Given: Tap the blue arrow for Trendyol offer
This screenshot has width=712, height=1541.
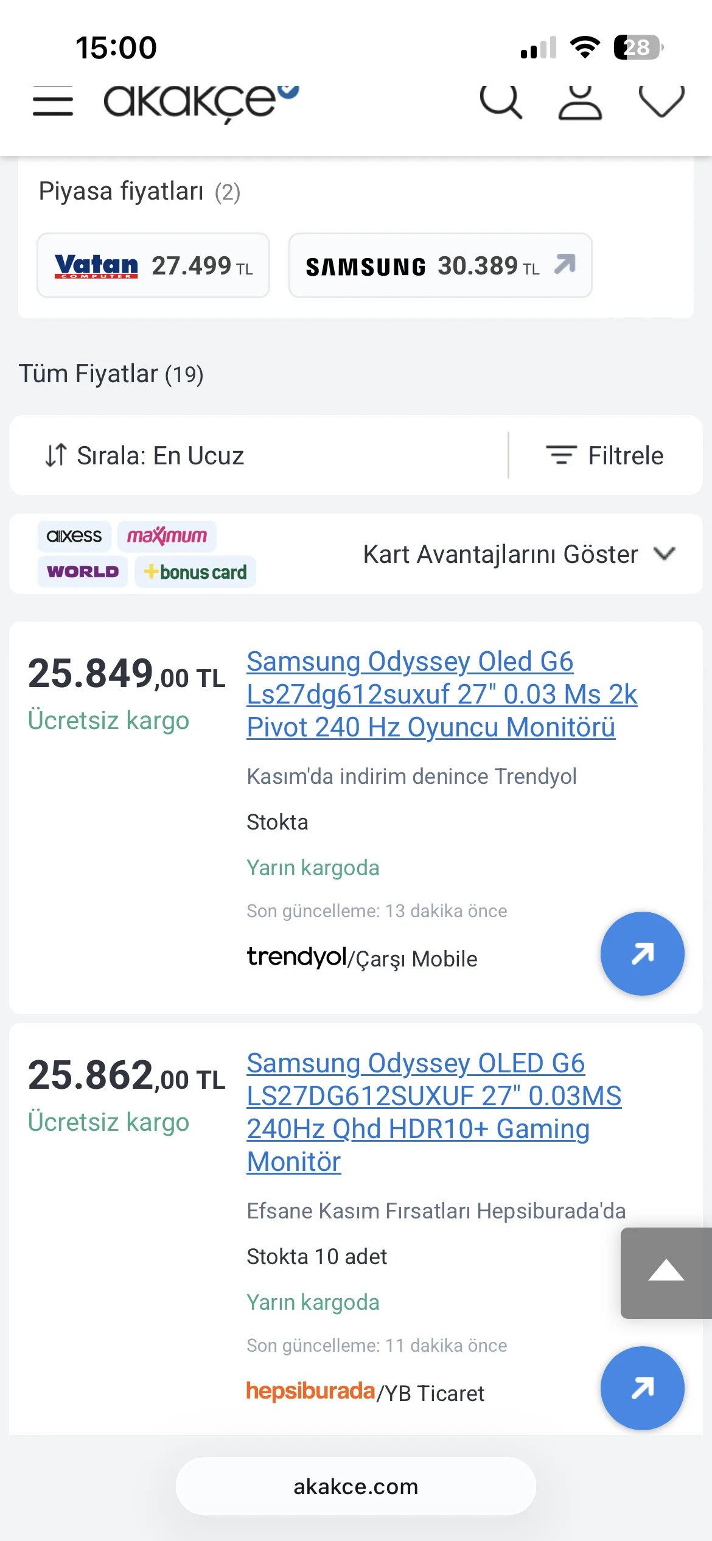Looking at the screenshot, I should (642, 954).
